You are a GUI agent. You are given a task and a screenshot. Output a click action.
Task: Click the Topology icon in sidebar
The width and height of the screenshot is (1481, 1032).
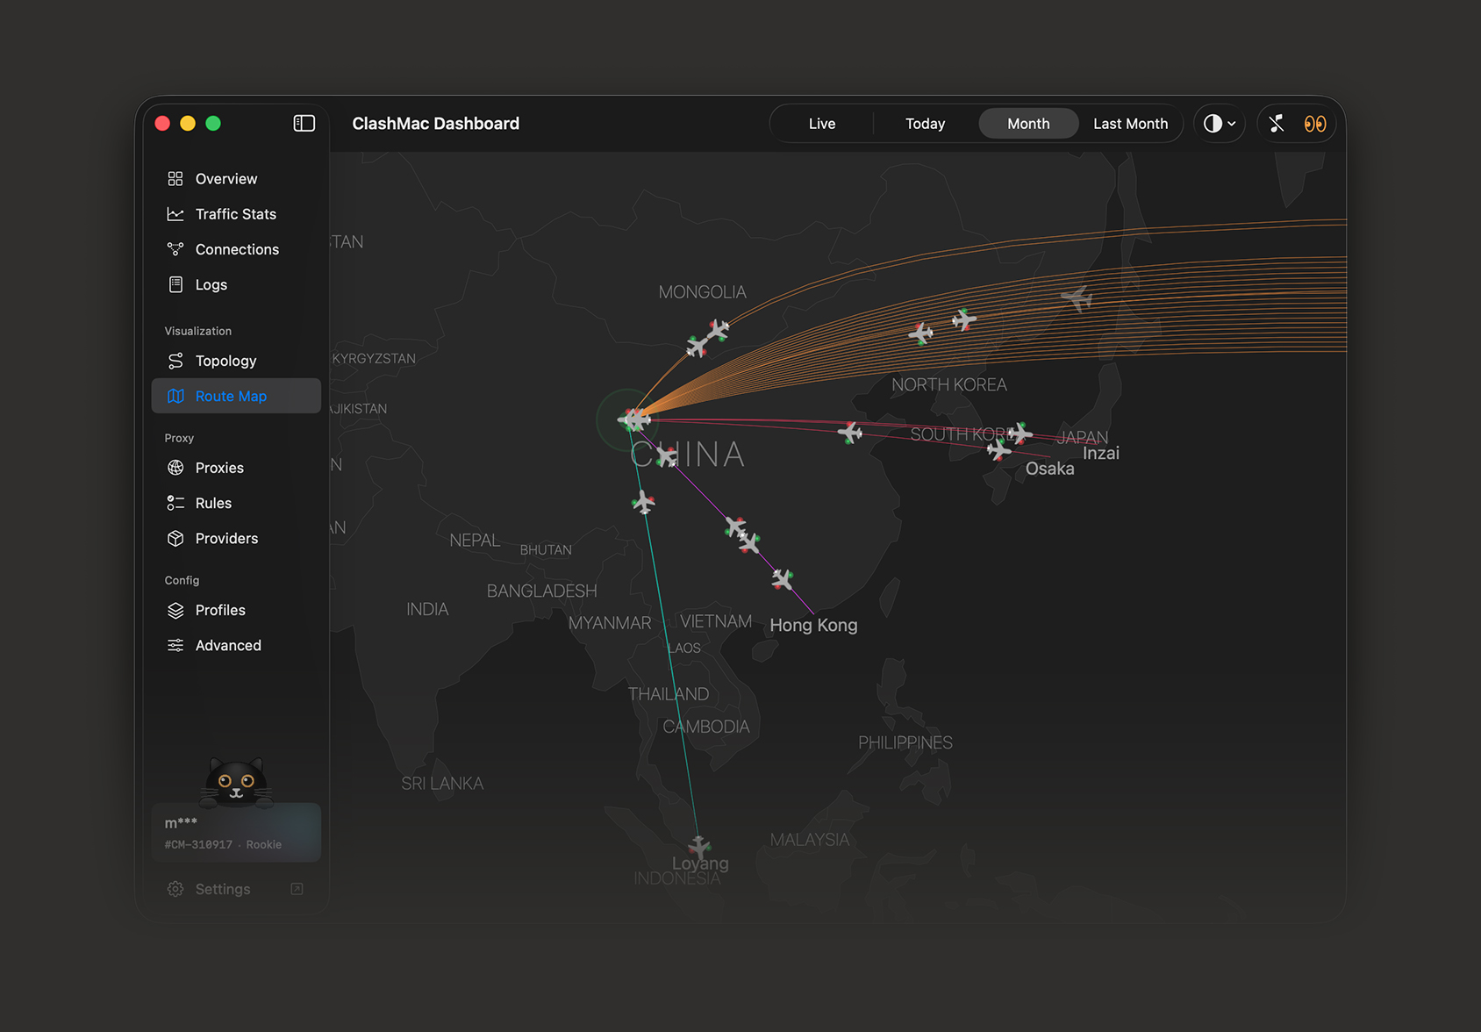[175, 361]
